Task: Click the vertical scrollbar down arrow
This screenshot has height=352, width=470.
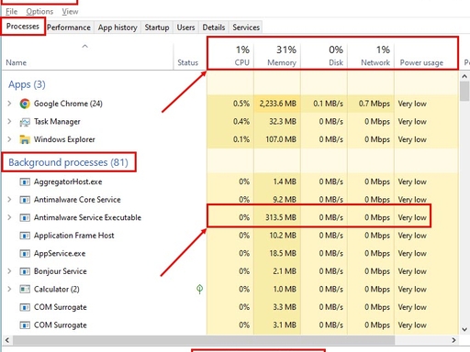Action: point(464,329)
